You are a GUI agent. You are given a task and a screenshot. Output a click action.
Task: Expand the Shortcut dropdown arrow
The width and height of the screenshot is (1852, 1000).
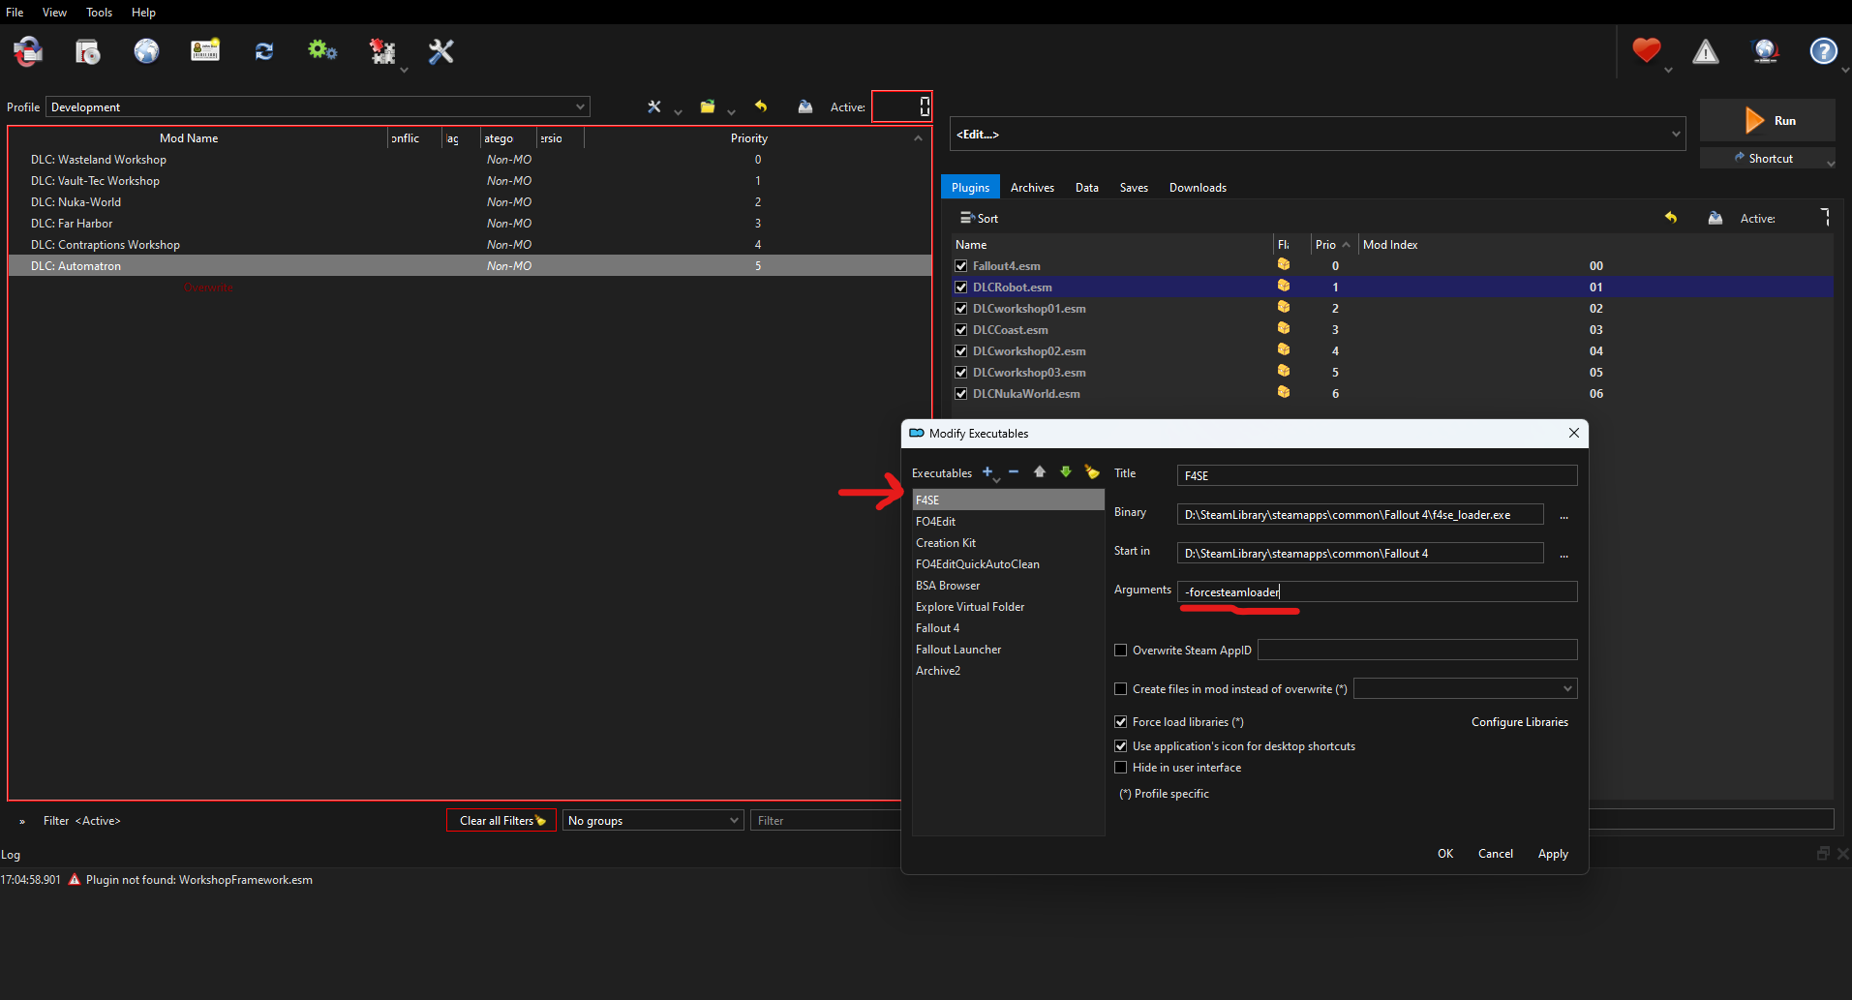tap(1830, 162)
